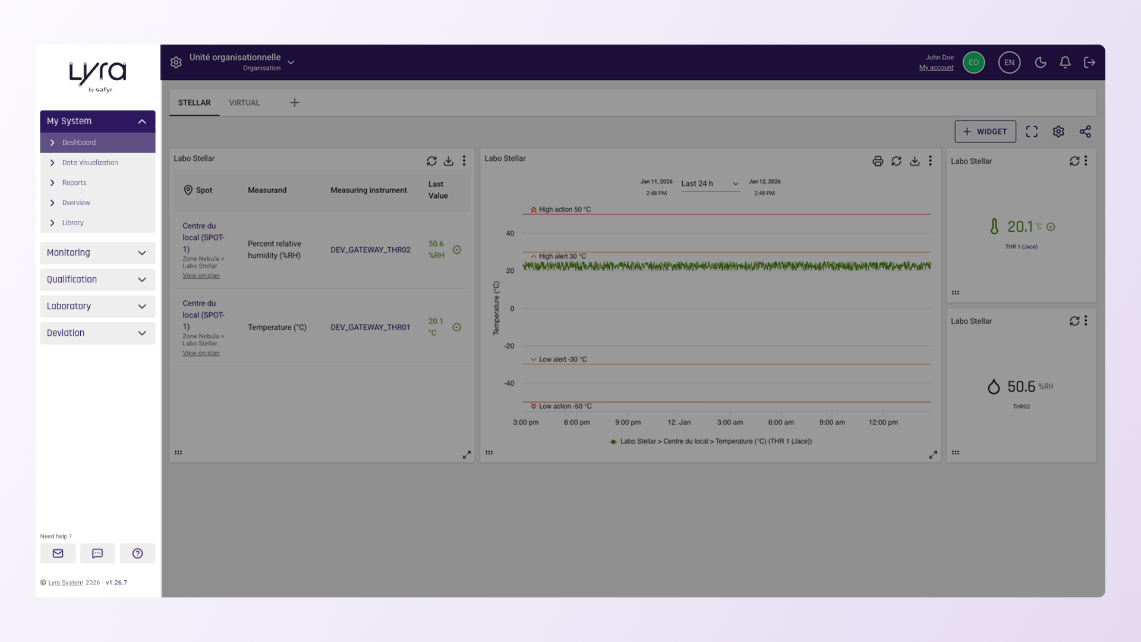Viewport: 1141px width, 642px height.
Task: Open table widget three-dot menu
Action: (x=464, y=161)
